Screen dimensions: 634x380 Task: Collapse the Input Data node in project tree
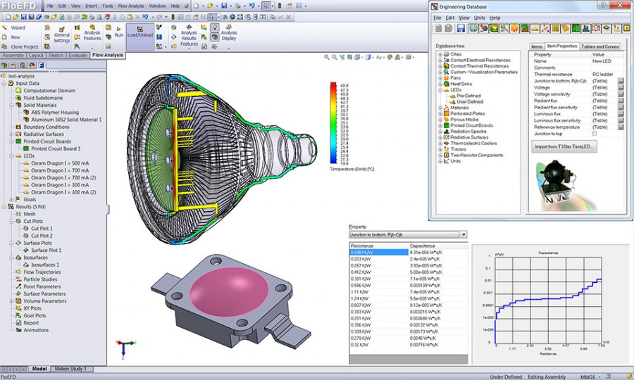click(x=4, y=84)
